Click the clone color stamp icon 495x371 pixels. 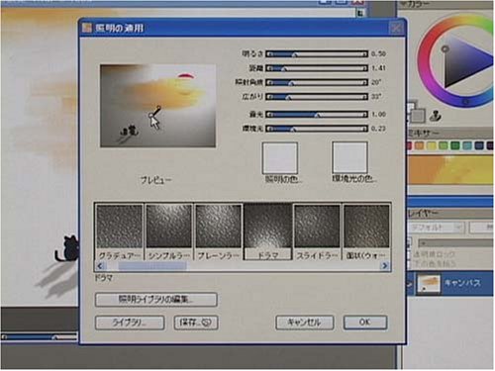click(x=436, y=116)
